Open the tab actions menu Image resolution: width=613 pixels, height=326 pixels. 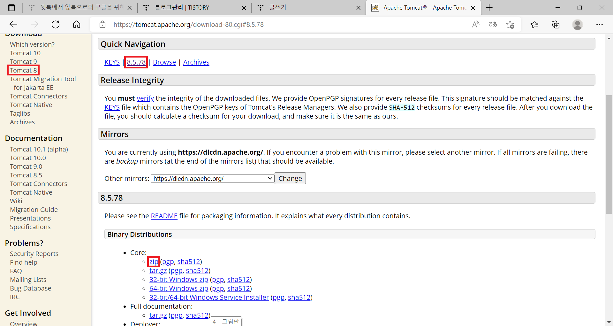[x=11, y=8]
